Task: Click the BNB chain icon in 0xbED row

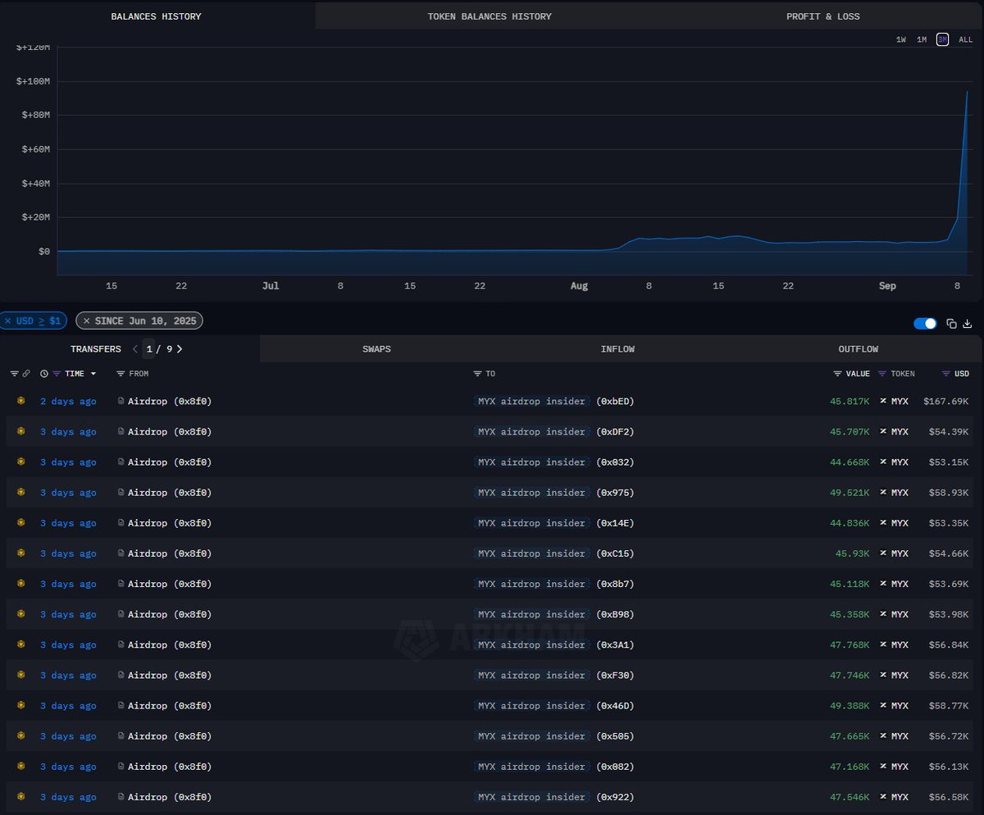Action: click(21, 401)
